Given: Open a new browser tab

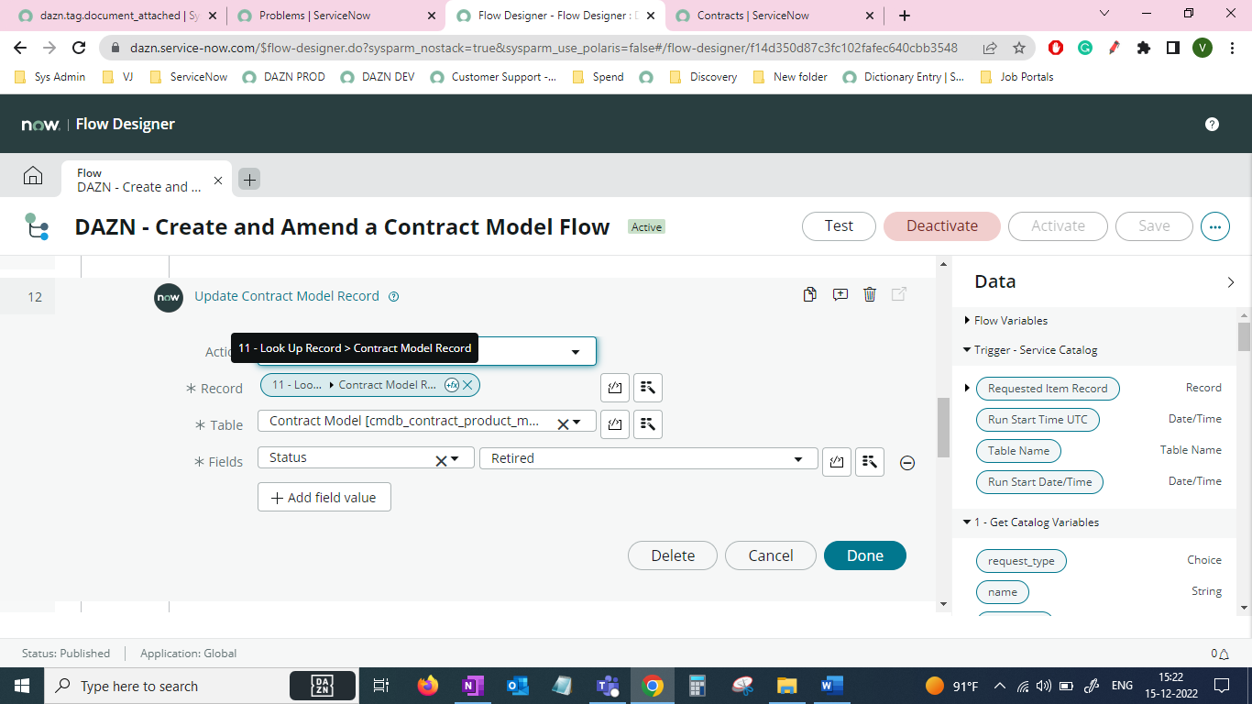Looking at the screenshot, I should click(905, 16).
